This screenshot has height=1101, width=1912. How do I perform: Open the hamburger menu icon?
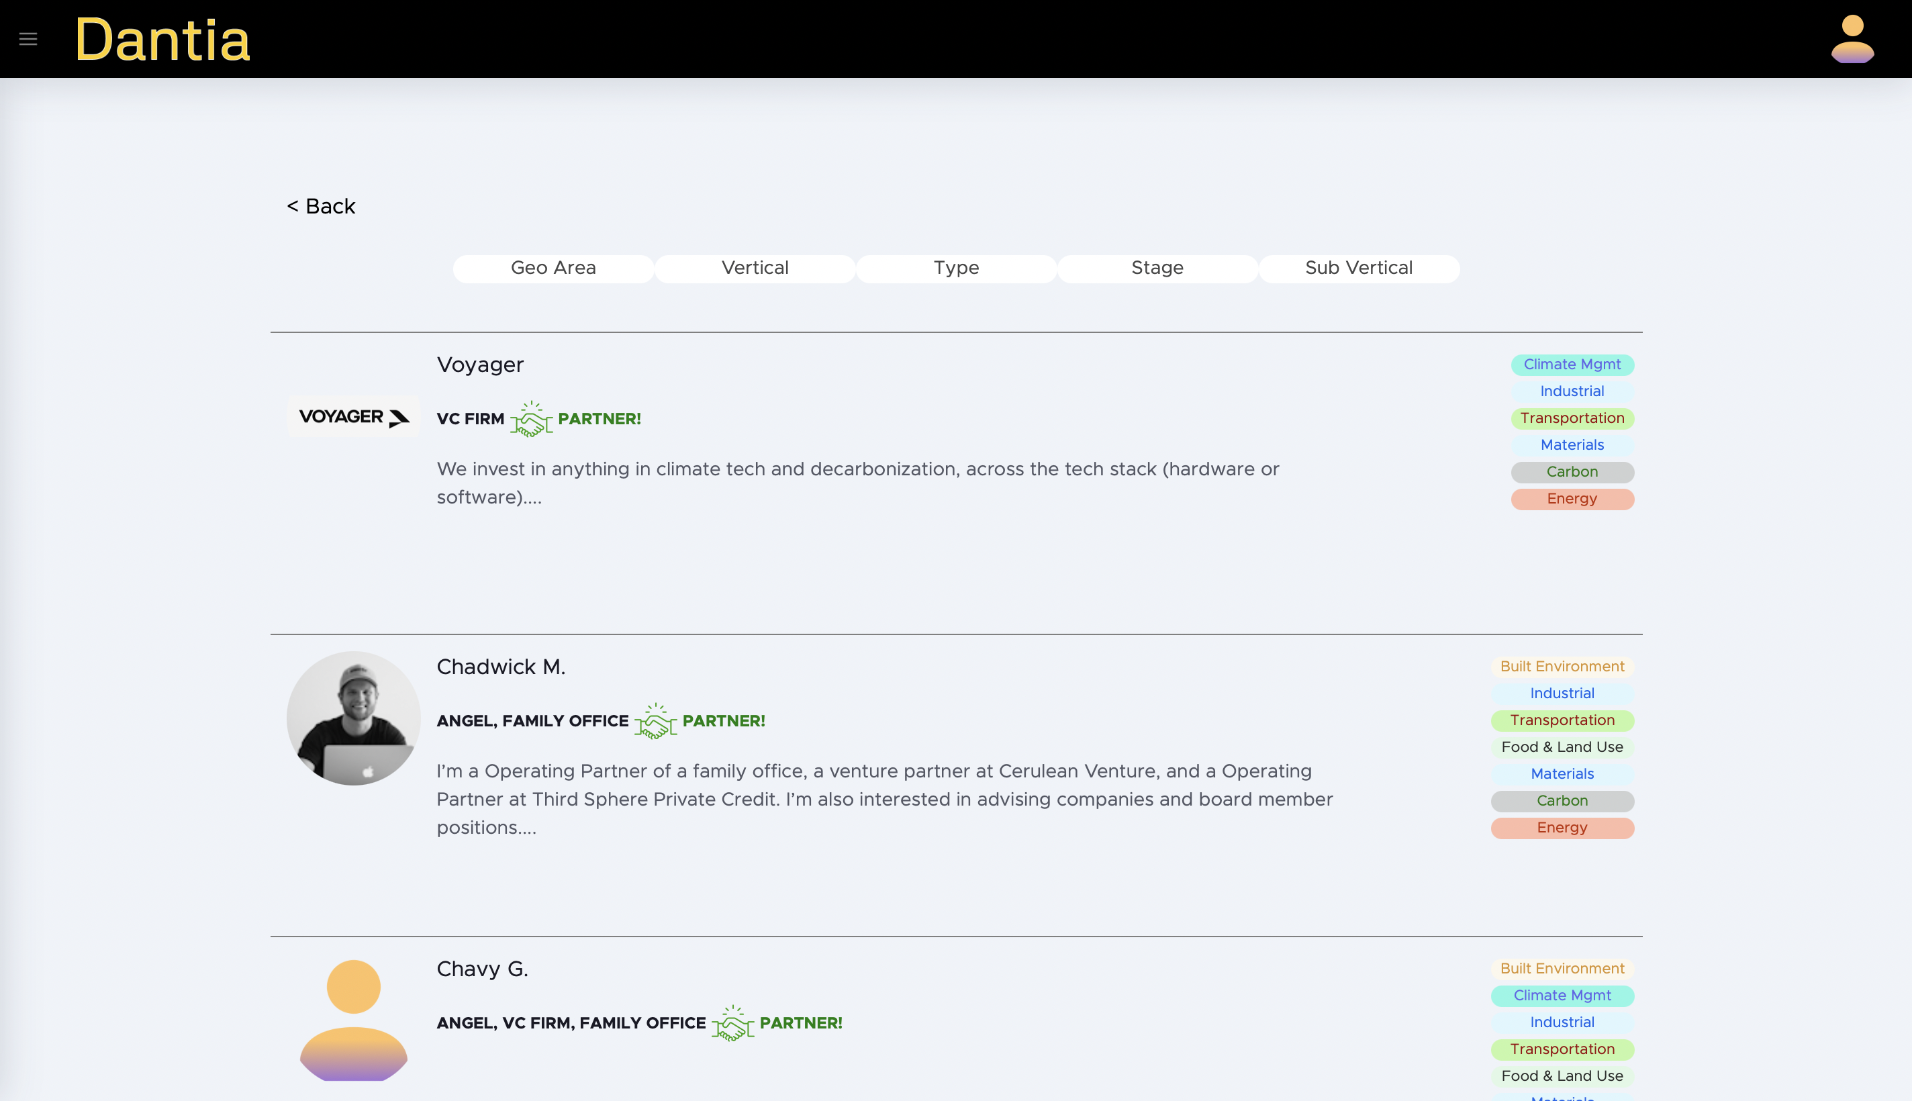[x=28, y=38]
